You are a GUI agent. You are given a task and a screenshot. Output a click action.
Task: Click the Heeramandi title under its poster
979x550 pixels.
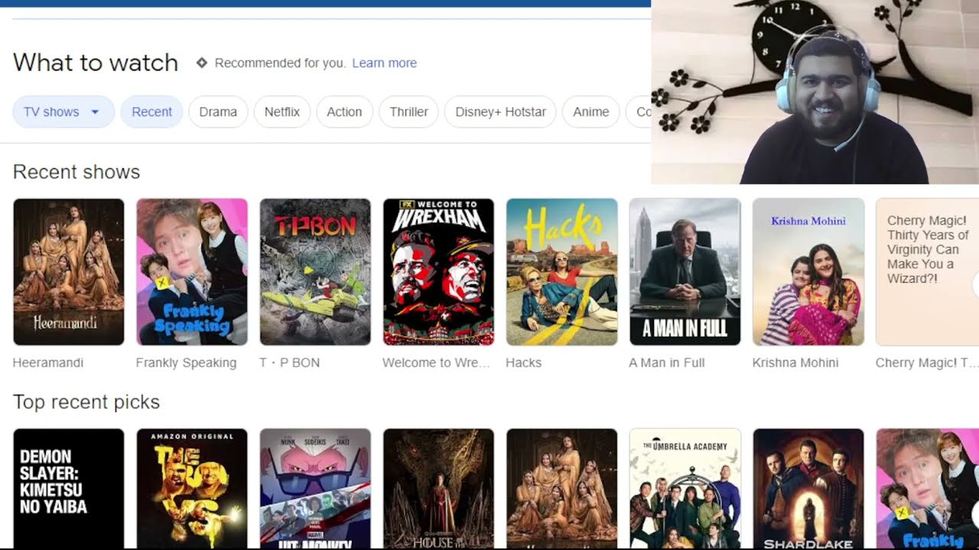pyautogui.click(x=48, y=363)
